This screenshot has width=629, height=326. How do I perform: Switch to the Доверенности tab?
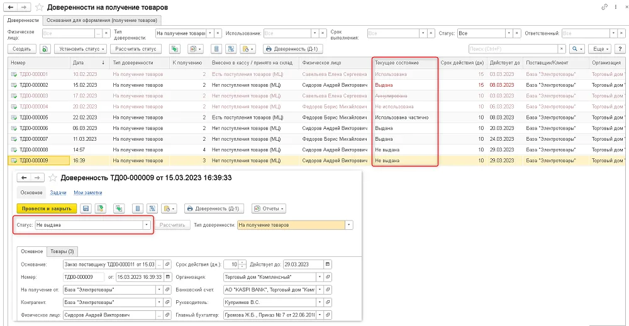(x=23, y=21)
